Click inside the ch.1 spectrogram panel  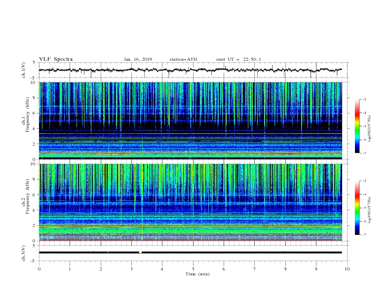[x=190, y=120]
